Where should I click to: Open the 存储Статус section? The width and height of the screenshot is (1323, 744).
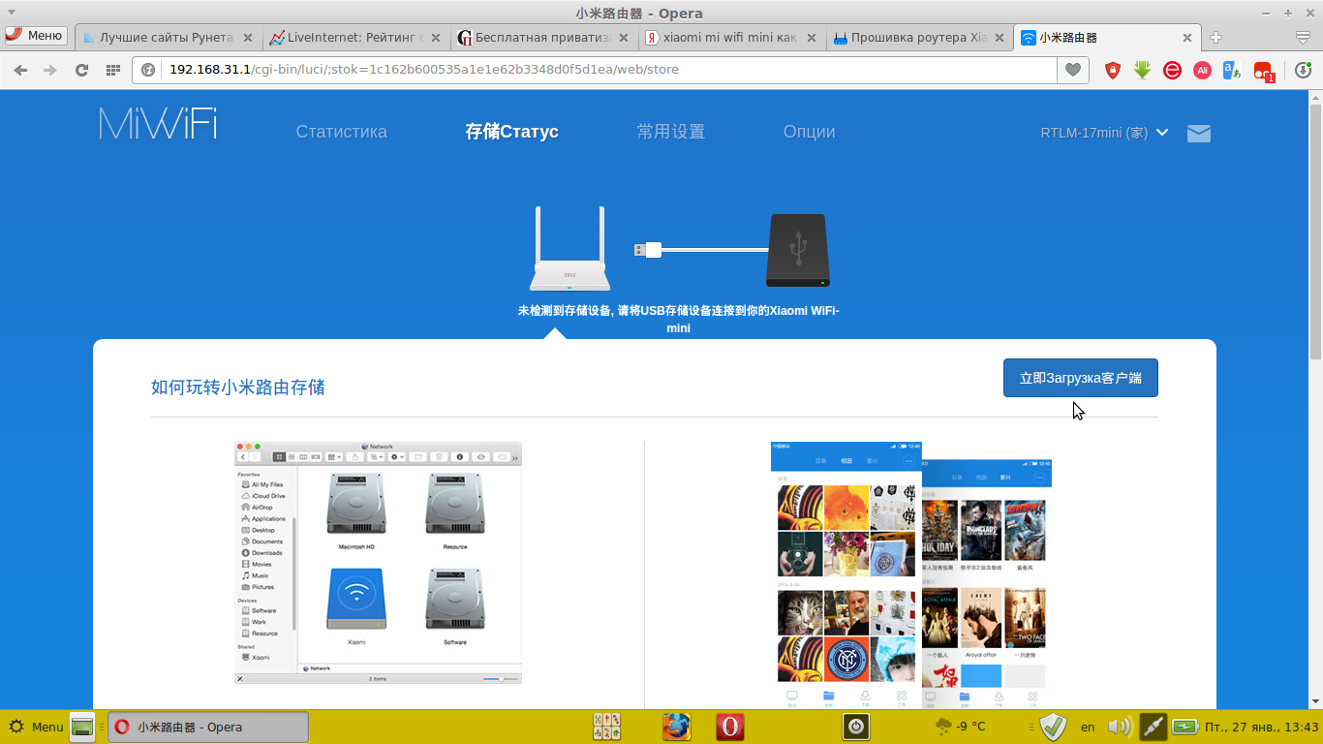click(x=511, y=132)
